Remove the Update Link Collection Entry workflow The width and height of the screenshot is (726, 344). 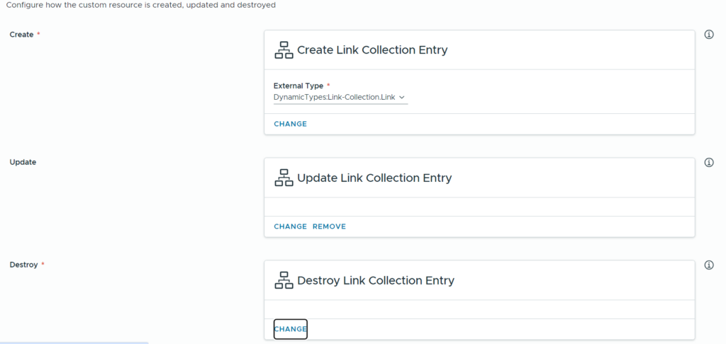click(329, 227)
